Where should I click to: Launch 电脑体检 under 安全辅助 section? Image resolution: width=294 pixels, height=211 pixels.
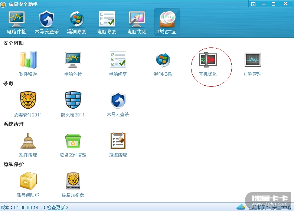[73, 63]
